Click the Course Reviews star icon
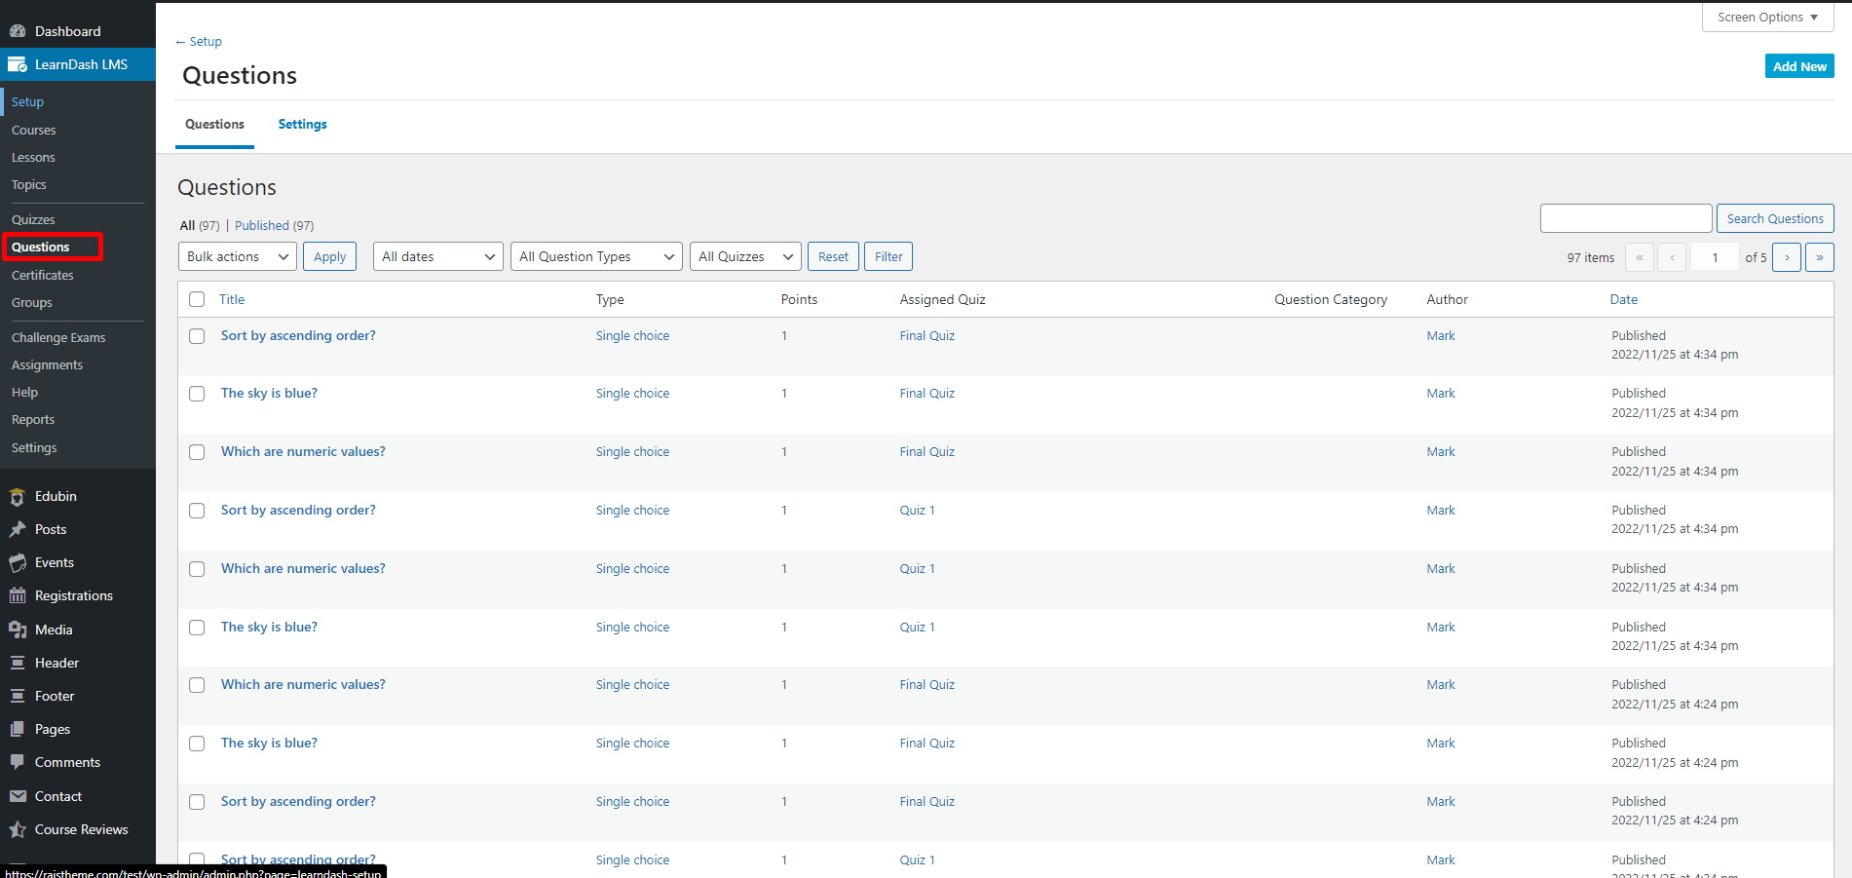The image size is (1852, 878). coord(18,830)
